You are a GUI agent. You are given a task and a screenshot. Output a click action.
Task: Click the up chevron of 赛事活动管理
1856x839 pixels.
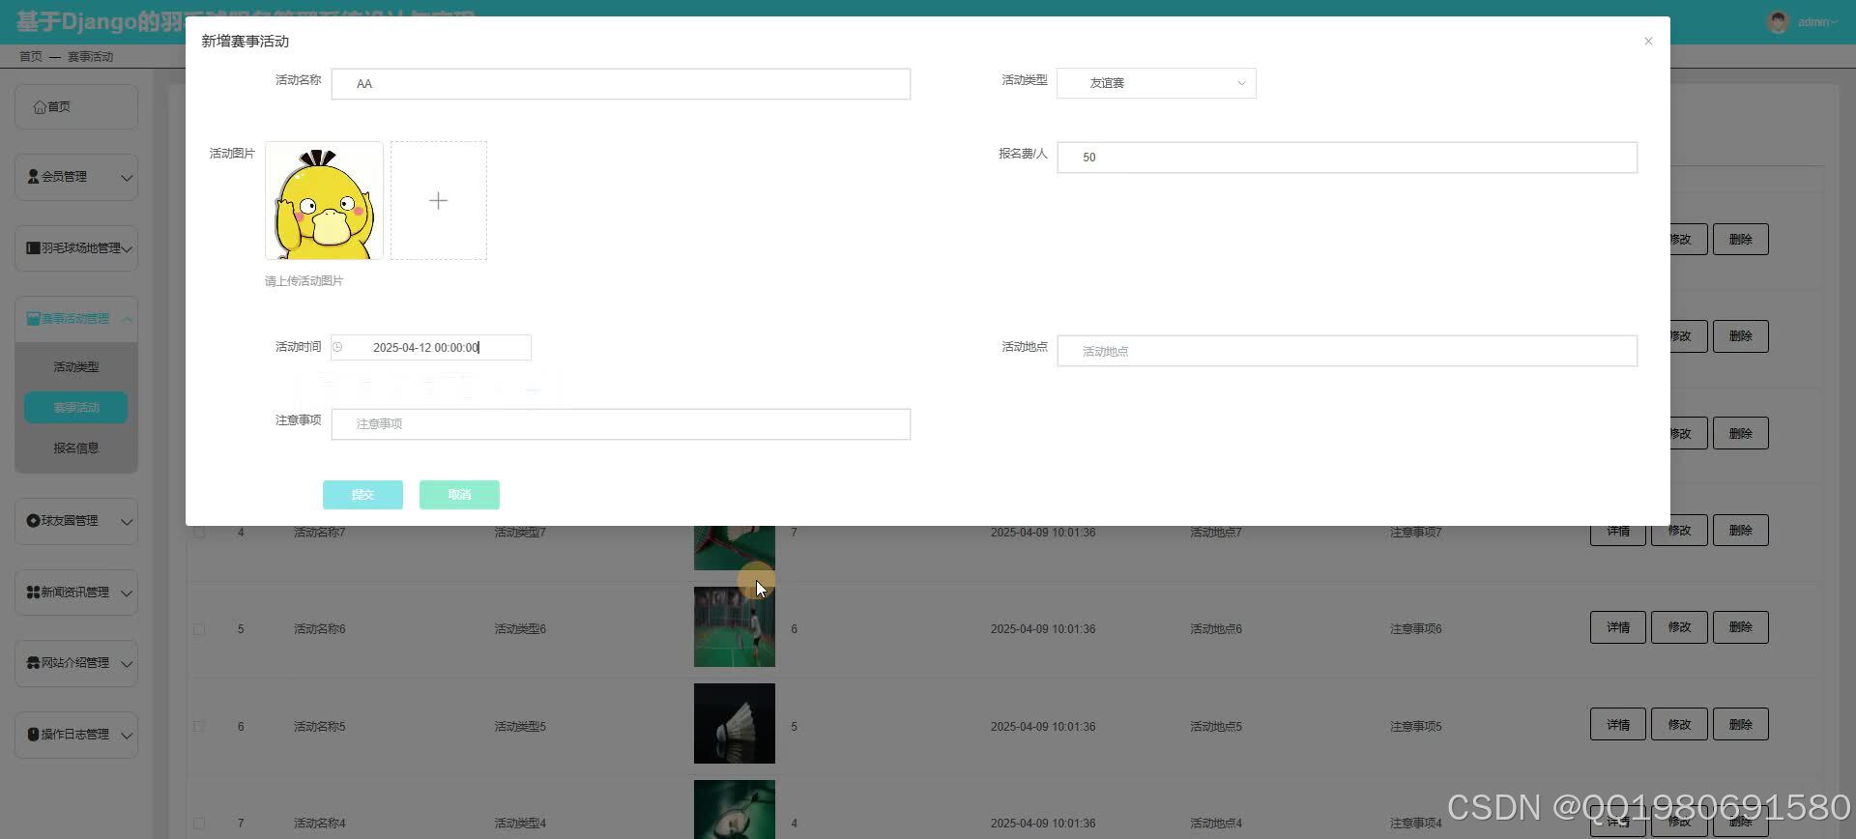(x=126, y=320)
